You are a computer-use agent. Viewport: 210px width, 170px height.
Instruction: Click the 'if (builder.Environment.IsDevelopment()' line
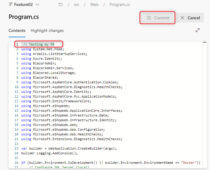point(111,163)
